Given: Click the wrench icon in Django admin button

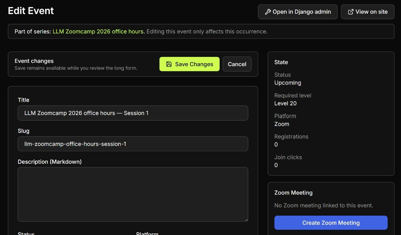Looking at the screenshot, I should tap(268, 12).
